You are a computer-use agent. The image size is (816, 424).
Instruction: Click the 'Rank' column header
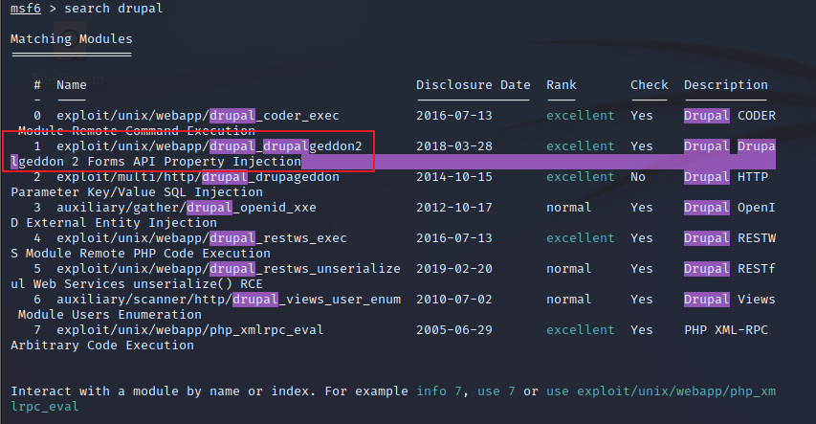[561, 85]
